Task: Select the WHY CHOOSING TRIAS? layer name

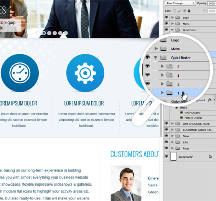Action: click(196, 124)
